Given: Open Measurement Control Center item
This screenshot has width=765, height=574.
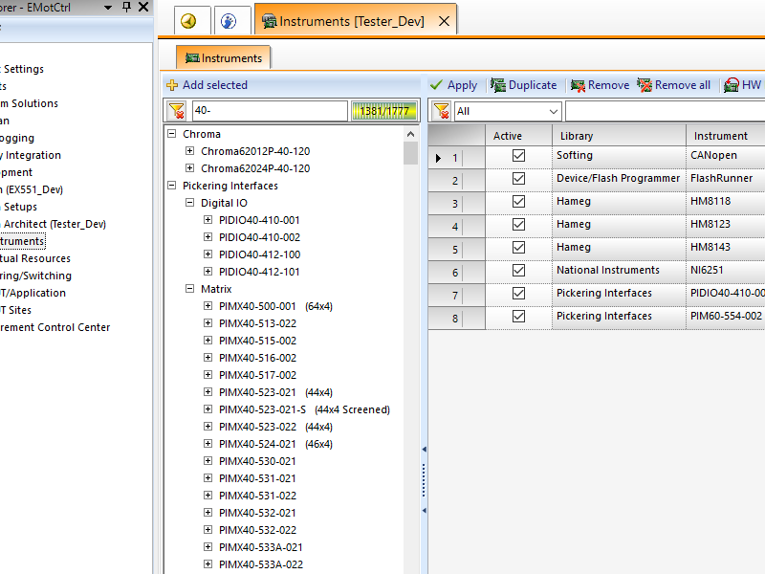Looking at the screenshot, I should 55,327.
